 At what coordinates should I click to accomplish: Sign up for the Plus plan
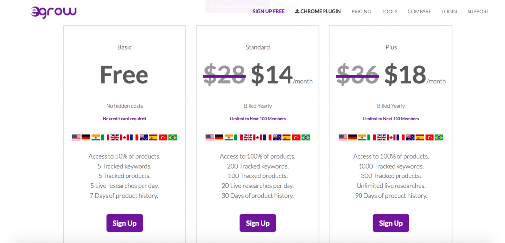[391, 223]
